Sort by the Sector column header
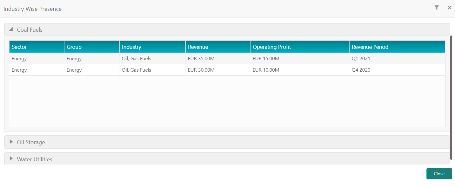 click(x=37, y=47)
